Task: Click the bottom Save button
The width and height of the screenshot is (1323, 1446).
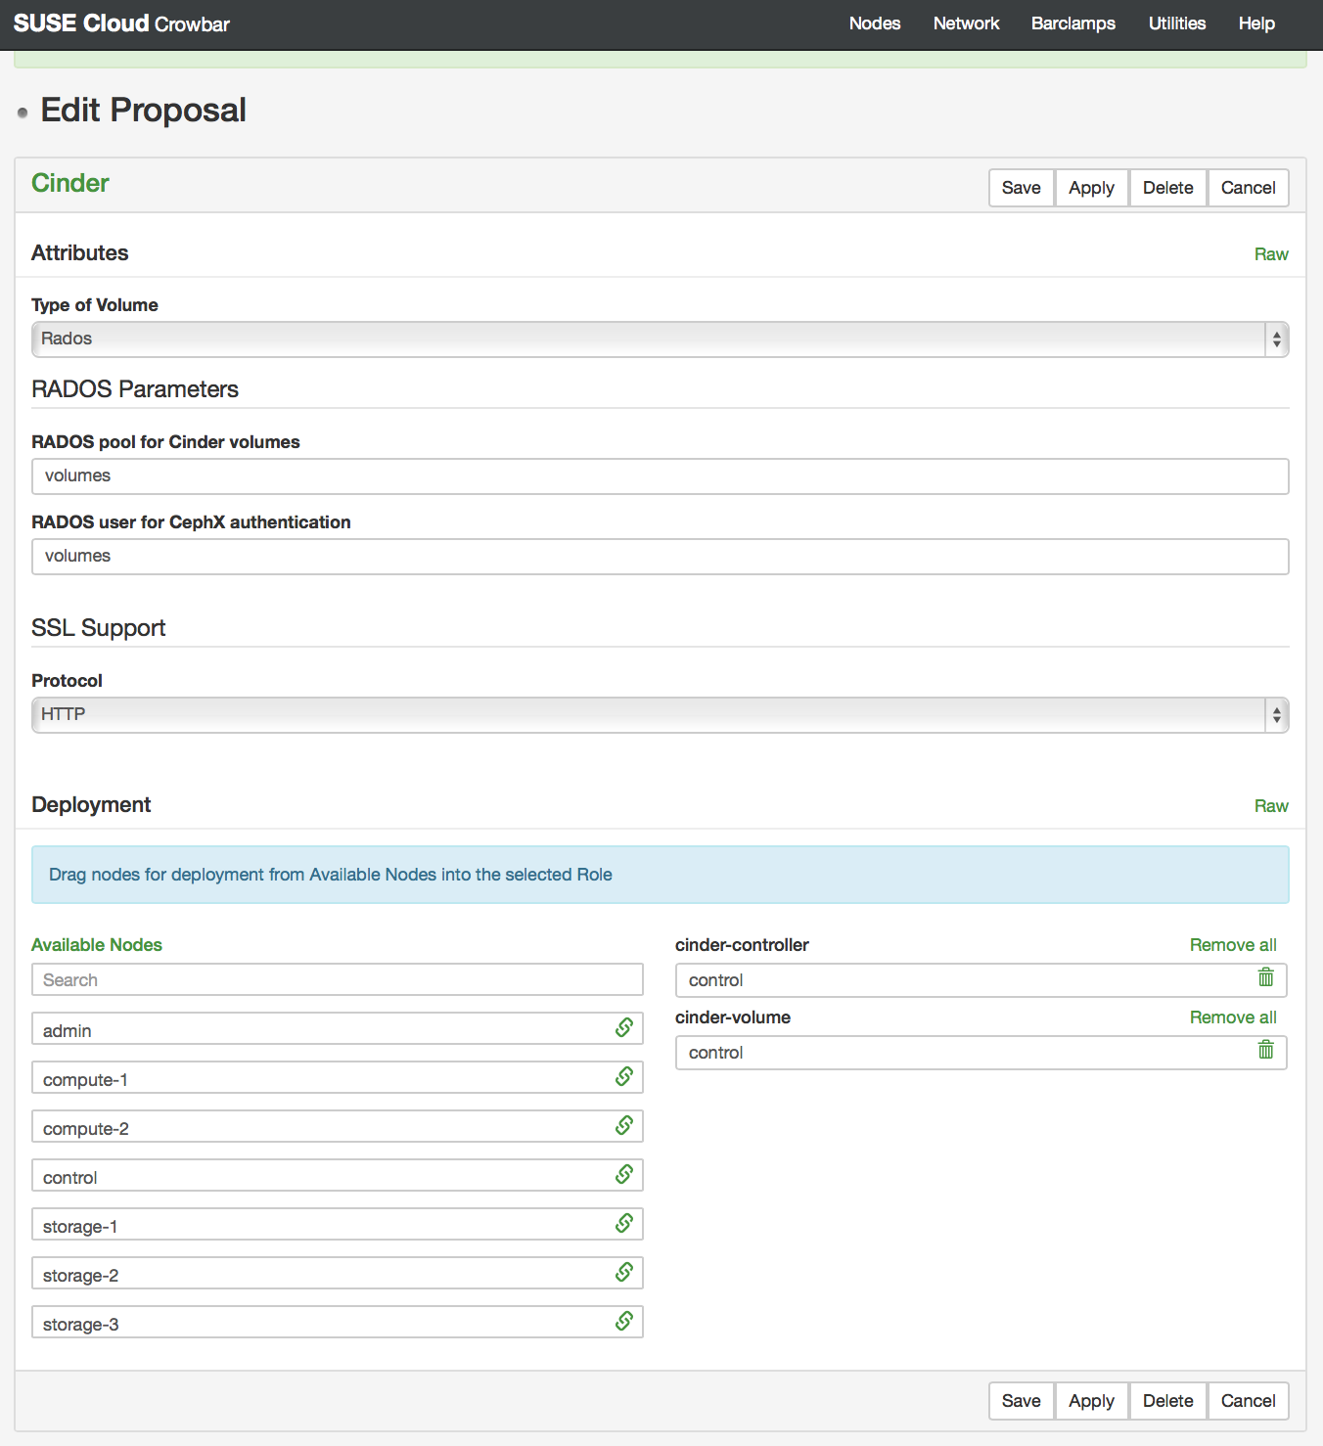Action: [1021, 1401]
